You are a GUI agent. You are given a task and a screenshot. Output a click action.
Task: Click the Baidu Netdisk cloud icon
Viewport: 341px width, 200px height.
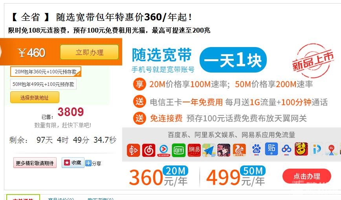(286, 149)
